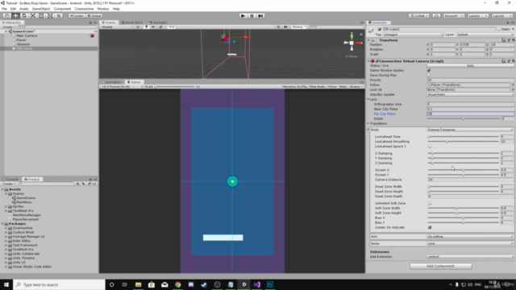Click the Look At field object picker circle

513,89
